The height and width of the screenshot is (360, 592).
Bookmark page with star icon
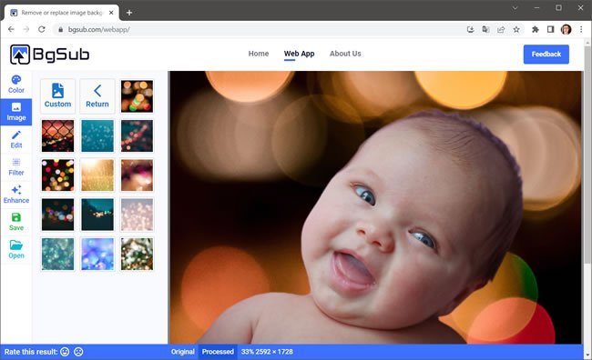tap(516, 29)
